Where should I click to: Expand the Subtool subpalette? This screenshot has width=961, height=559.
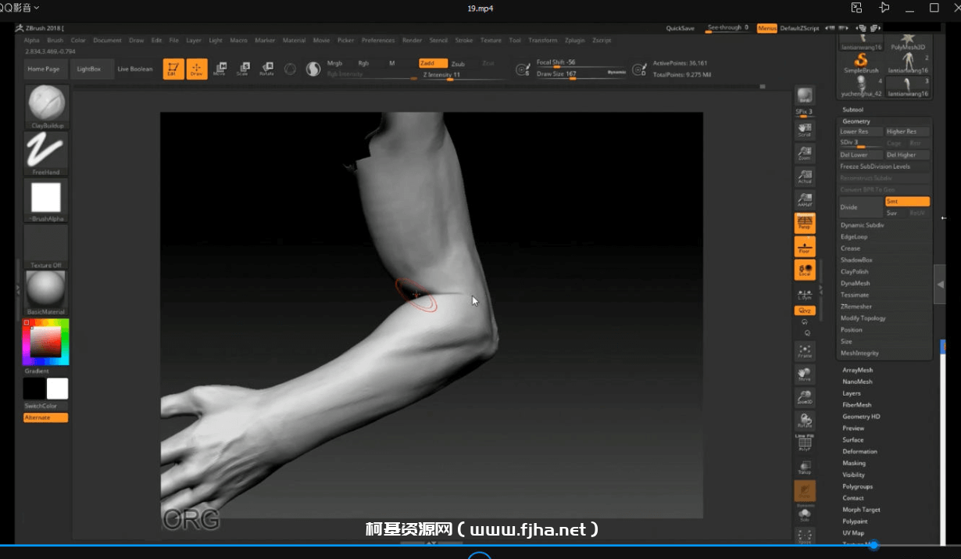tap(852, 109)
